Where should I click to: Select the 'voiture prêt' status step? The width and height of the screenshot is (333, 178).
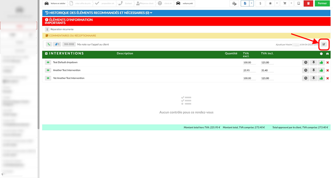(185, 4)
